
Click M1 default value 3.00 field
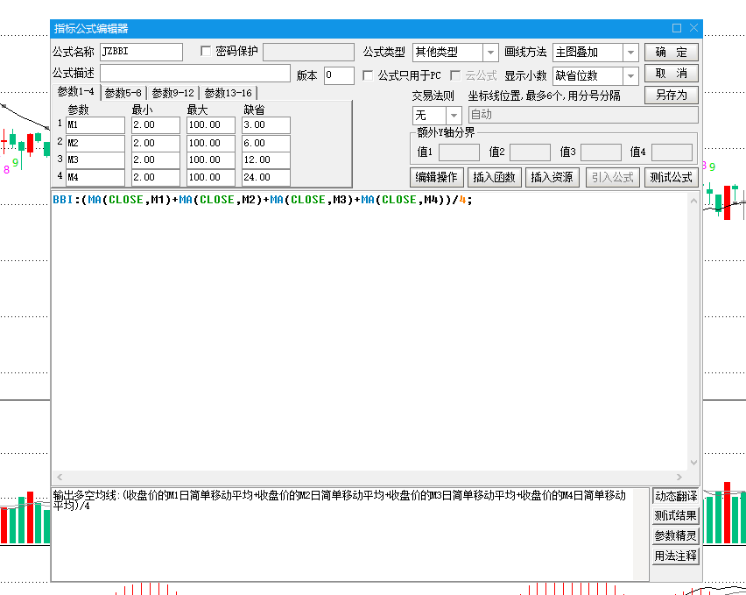tap(266, 125)
